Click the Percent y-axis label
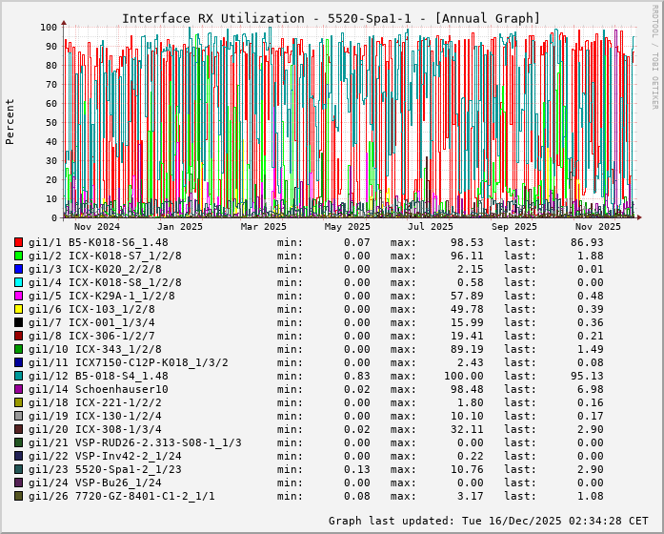The height and width of the screenshot is (534, 664). click(10, 121)
